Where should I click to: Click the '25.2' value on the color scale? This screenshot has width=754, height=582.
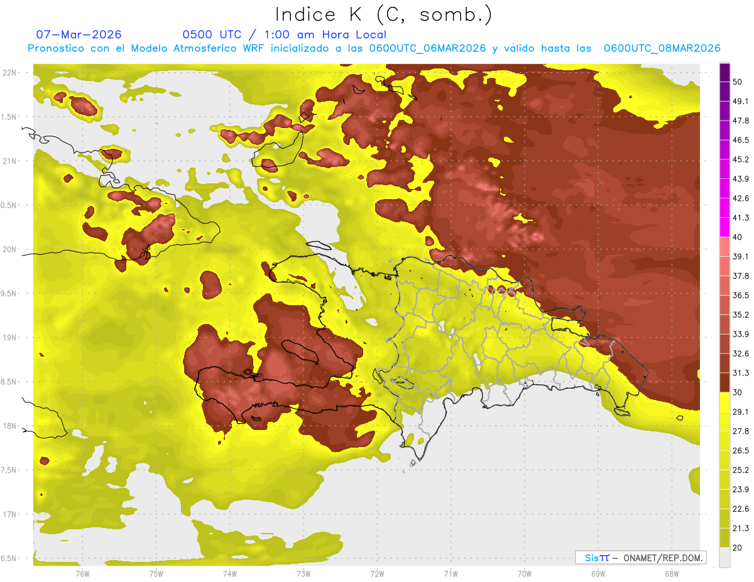741,470
